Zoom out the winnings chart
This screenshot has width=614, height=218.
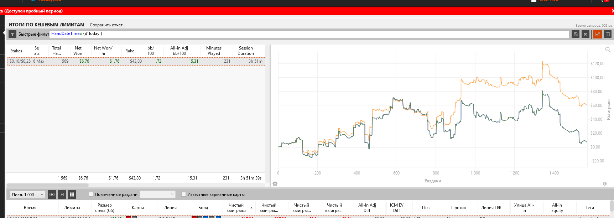click(x=608, y=50)
